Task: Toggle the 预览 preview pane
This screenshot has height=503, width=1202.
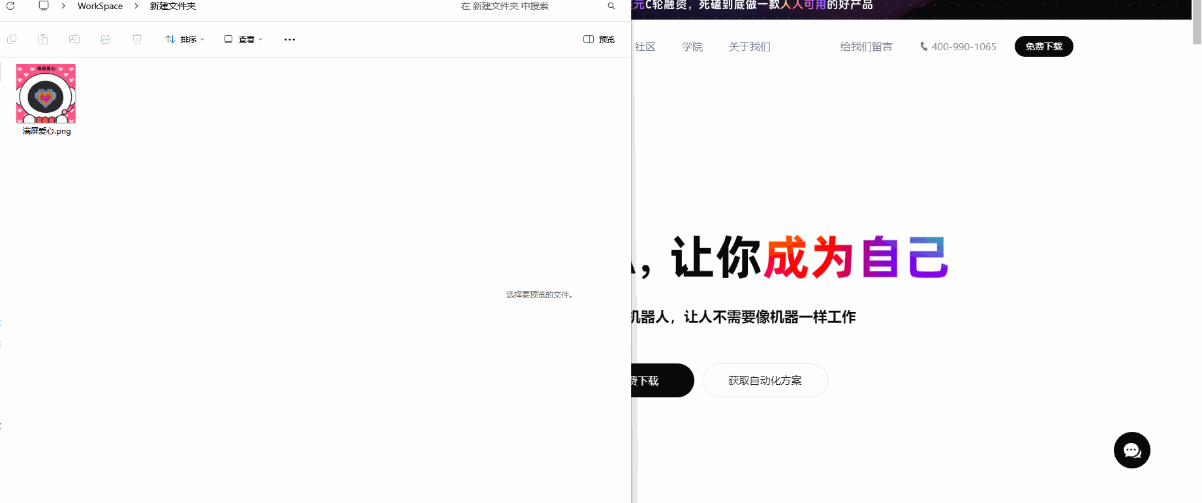Action: coord(599,39)
